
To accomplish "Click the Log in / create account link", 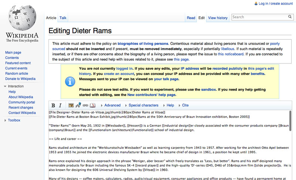I will point(276,4).
